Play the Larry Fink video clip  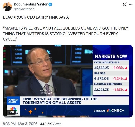pos(68,81)
